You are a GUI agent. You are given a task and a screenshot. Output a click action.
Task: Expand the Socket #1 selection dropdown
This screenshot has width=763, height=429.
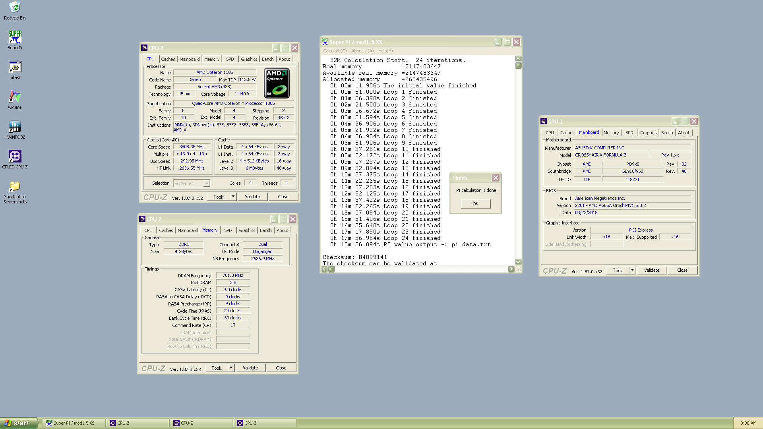pyautogui.click(x=207, y=183)
